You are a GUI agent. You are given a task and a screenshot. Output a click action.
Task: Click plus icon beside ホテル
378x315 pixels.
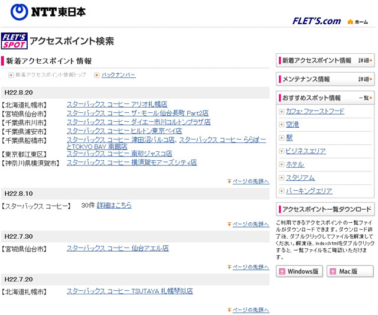coord(281,165)
